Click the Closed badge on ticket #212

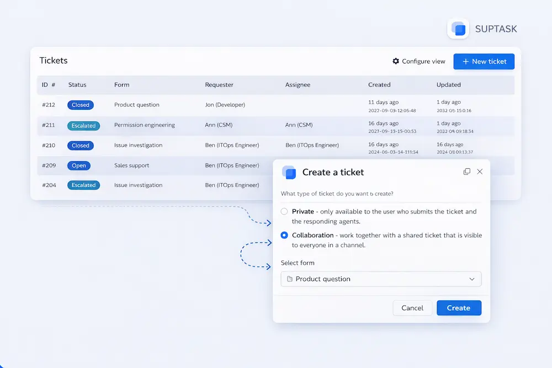tap(80, 105)
